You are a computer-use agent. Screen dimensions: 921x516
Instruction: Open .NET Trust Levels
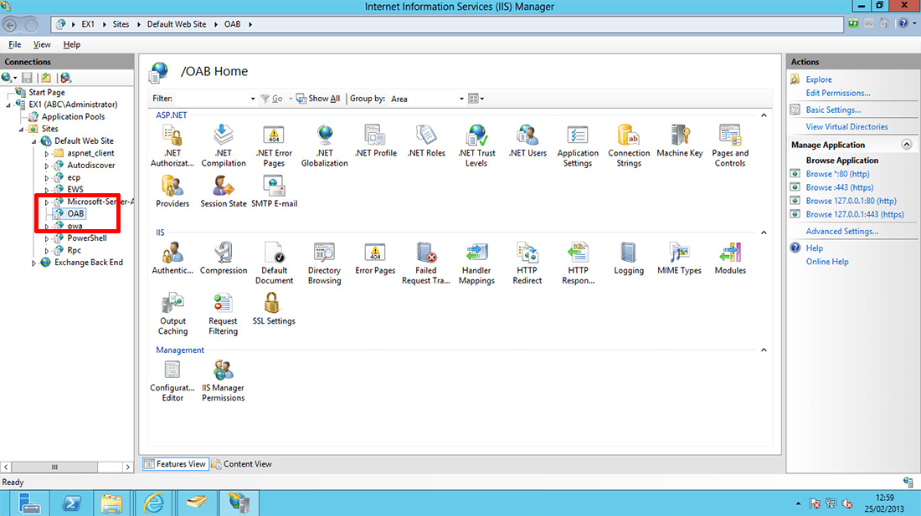click(476, 146)
